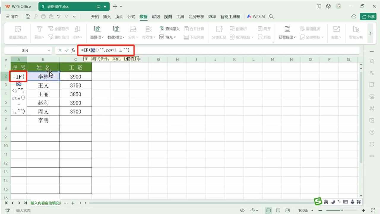Open the 文件 menu
The image size is (380, 214).
(x=12, y=17)
